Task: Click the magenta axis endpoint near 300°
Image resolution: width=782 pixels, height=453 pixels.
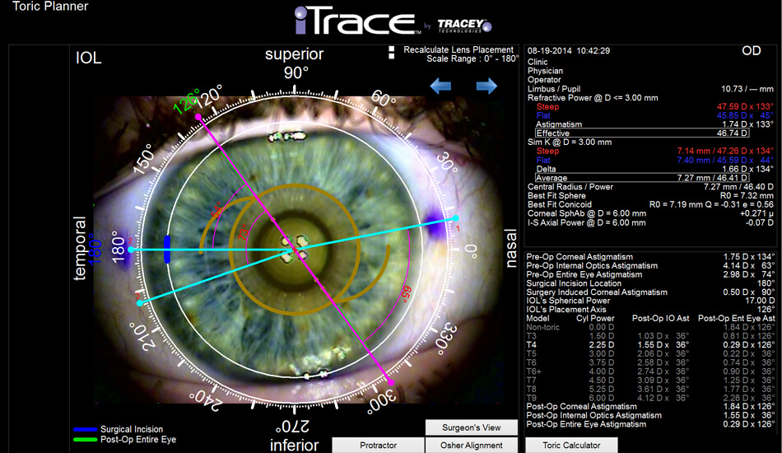Action: click(x=391, y=383)
